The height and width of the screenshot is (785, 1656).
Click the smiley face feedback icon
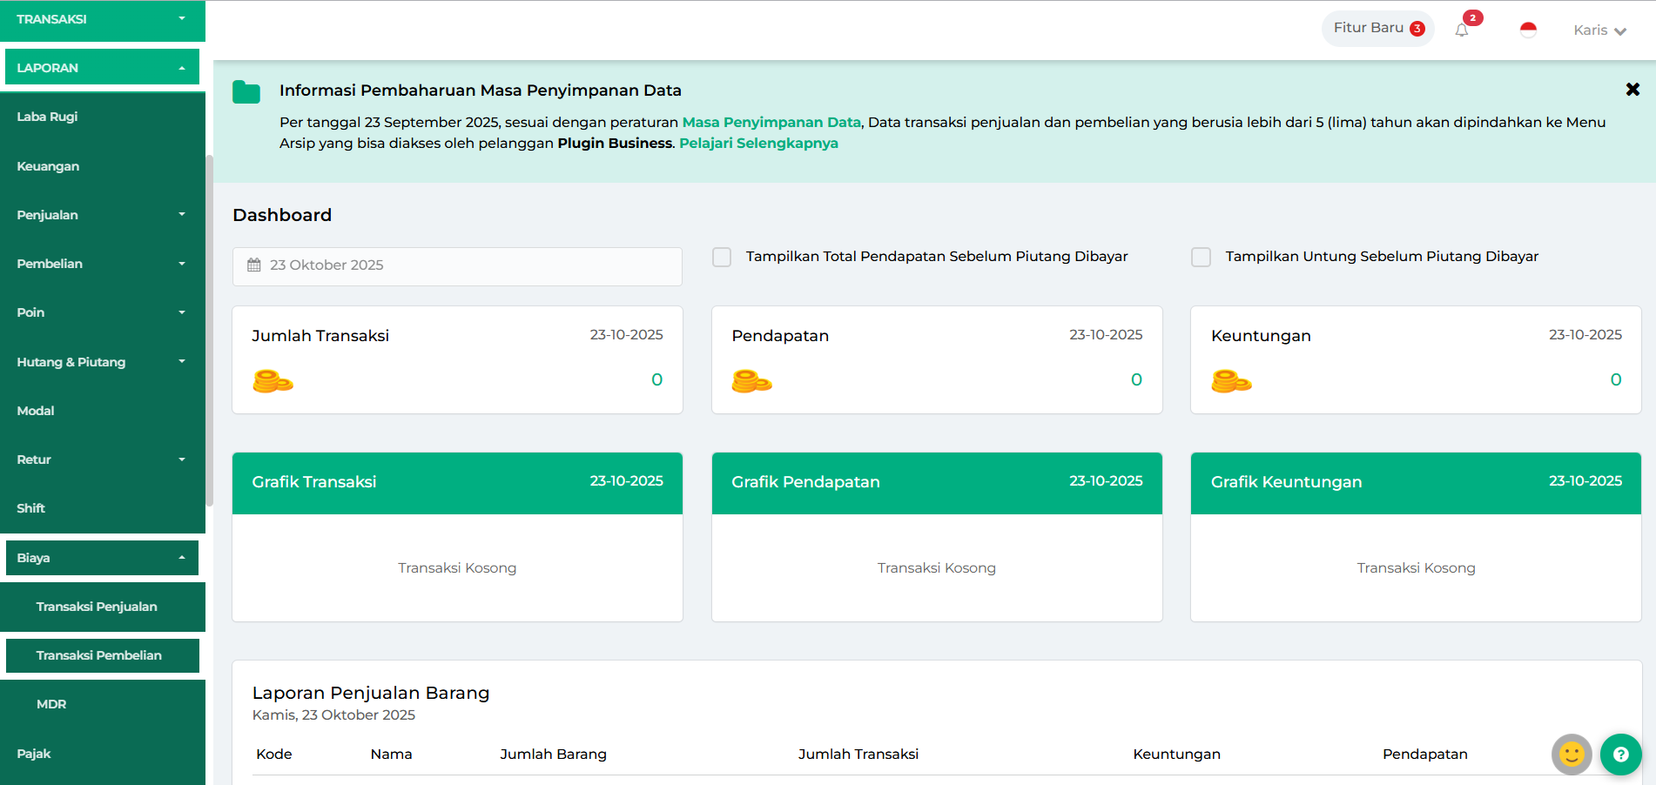(x=1572, y=755)
